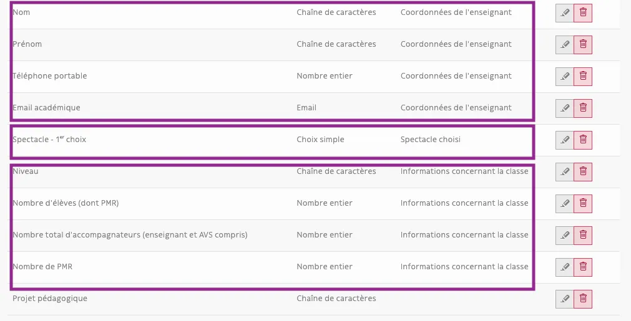The image size is (631, 321).
Task: Edit the Nombre de PMR field
Action: 565,267
